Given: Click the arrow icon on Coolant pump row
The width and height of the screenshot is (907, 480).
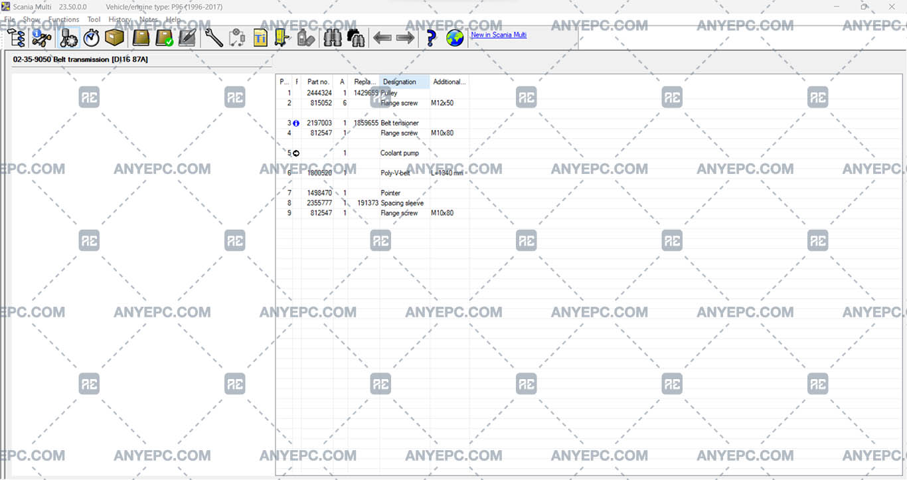Looking at the screenshot, I should [x=296, y=153].
